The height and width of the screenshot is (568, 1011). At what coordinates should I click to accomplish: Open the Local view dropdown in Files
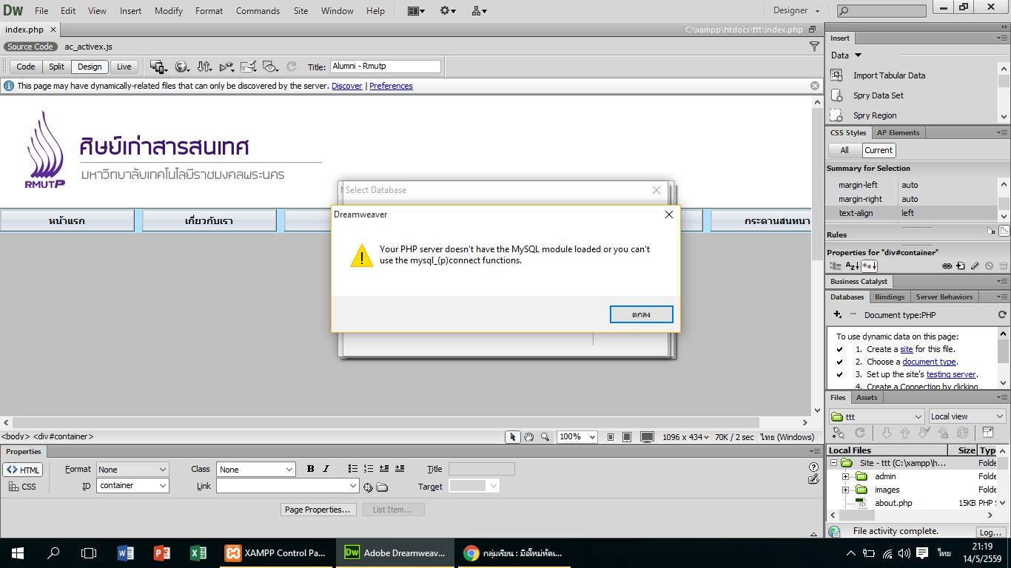click(x=966, y=416)
